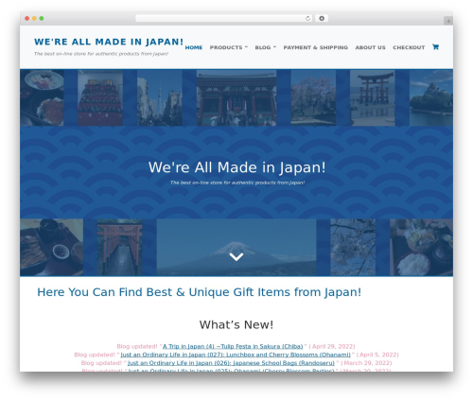
Task: Open the About Us page
Action: [x=370, y=47]
